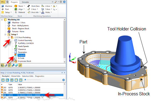Close the Mop toolpath editor panel
This screenshot has width=153, height=101.
click(64, 73)
